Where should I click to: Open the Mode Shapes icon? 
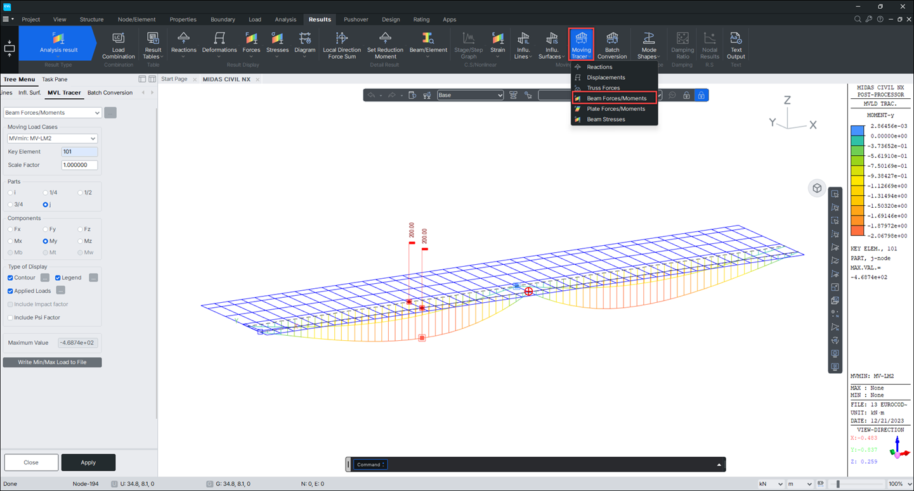(x=649, y=45)
